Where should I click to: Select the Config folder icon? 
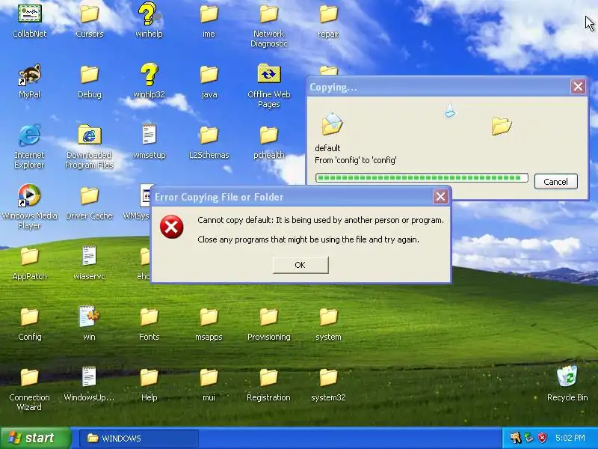point(29,317)
